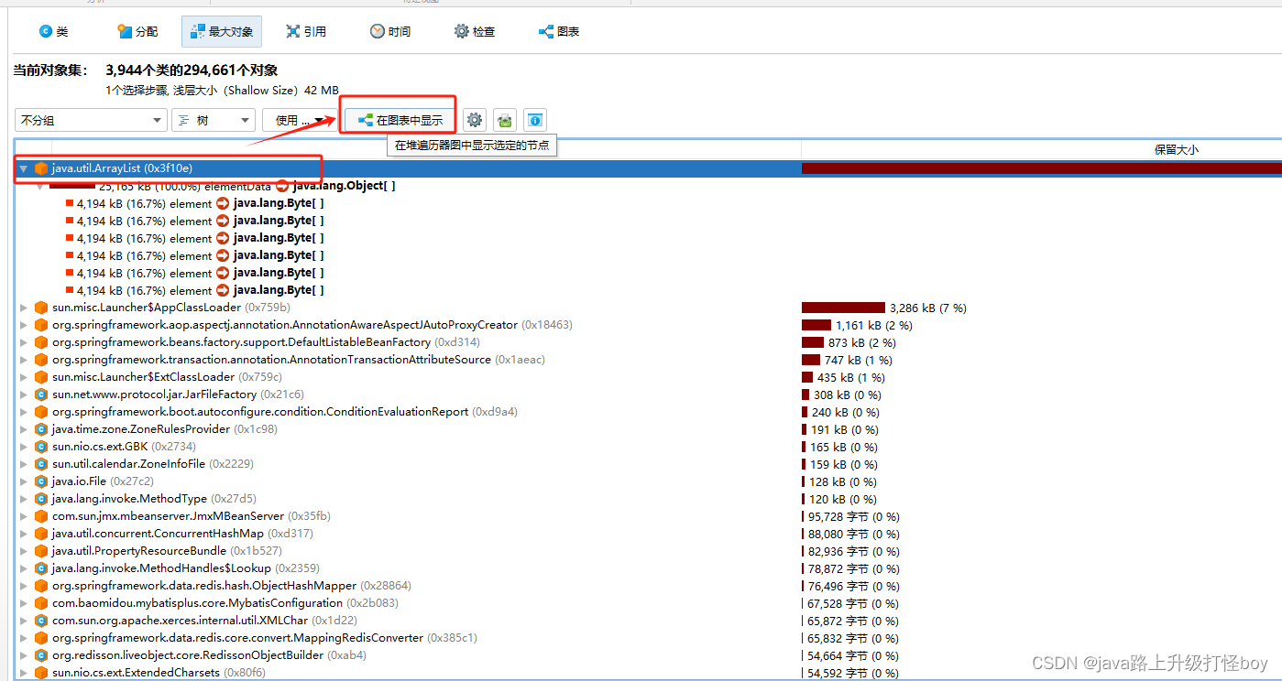Expand the sun.misc.Launcher$ExtClassLoader node
The image size is (1282, 681).
(24, 377)
